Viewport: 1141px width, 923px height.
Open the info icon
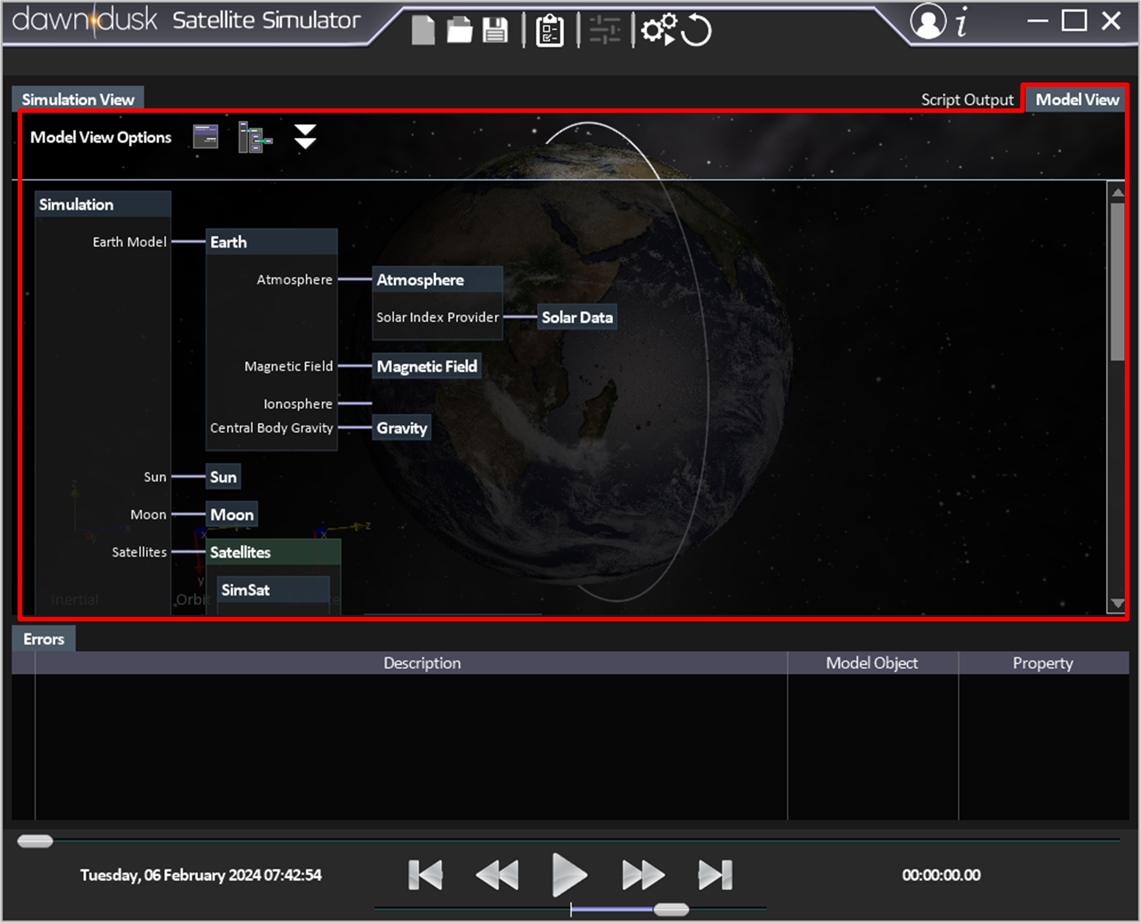(x=962, y=22)
